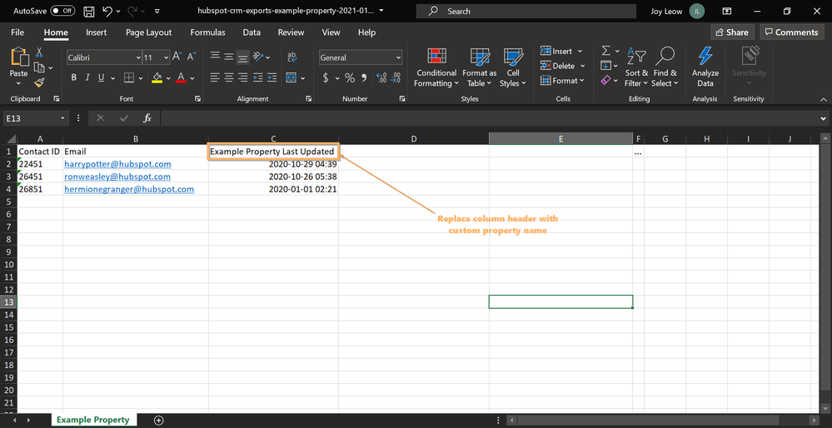832x428 pixels.
Task: Toggle Align Left
Action: pyautogui.click(x=214, y=78)
